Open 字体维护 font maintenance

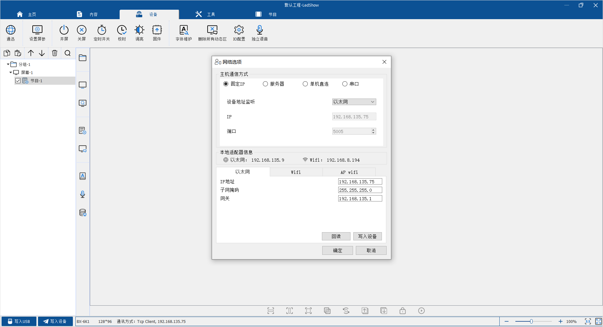click(184, 33)
